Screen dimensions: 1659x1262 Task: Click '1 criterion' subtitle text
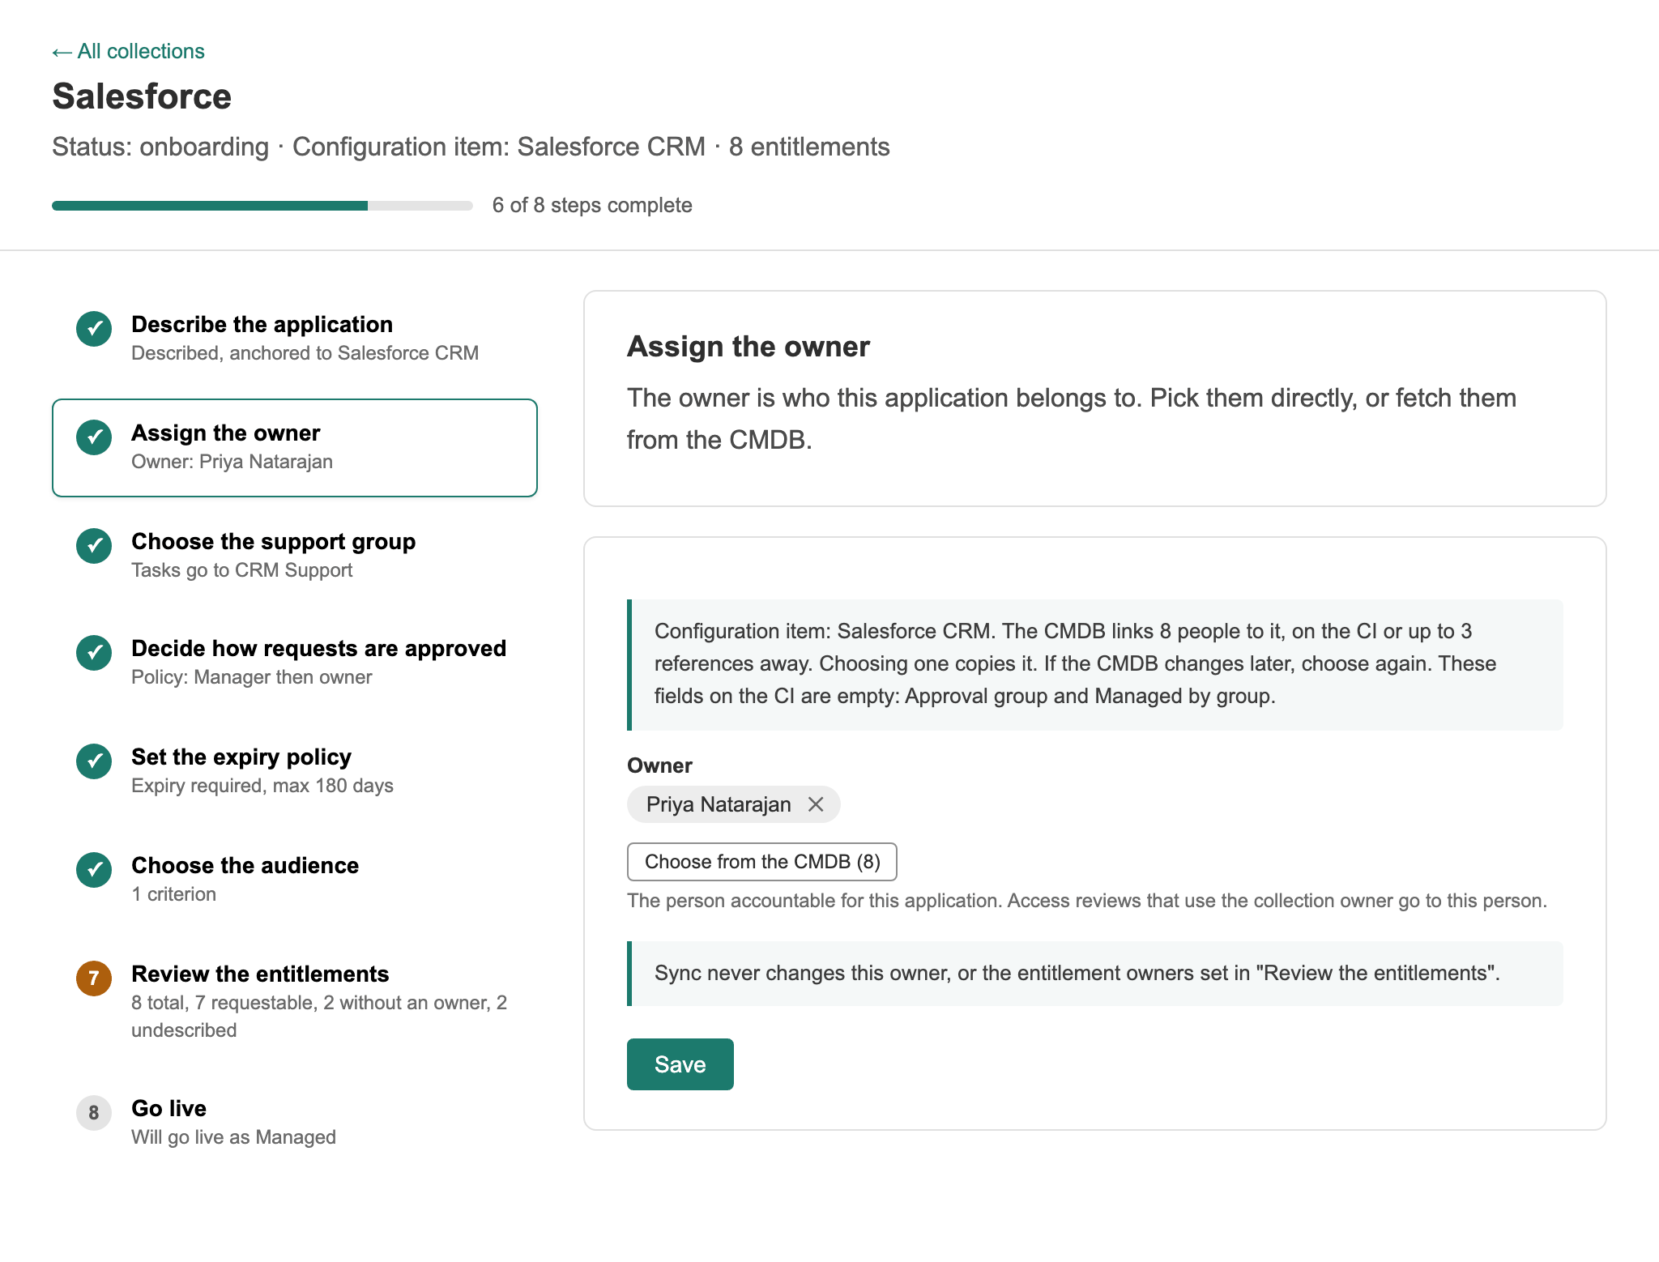pyautogui.click(x=173, y=894)
